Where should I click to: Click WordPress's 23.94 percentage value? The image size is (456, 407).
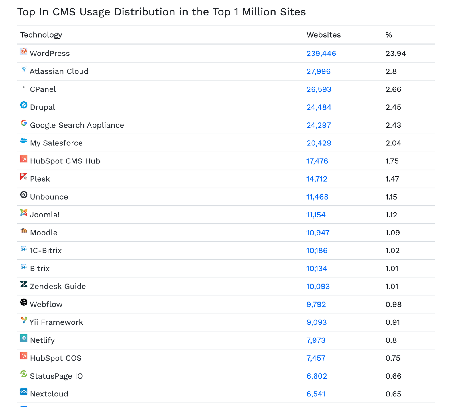point(396,54)
